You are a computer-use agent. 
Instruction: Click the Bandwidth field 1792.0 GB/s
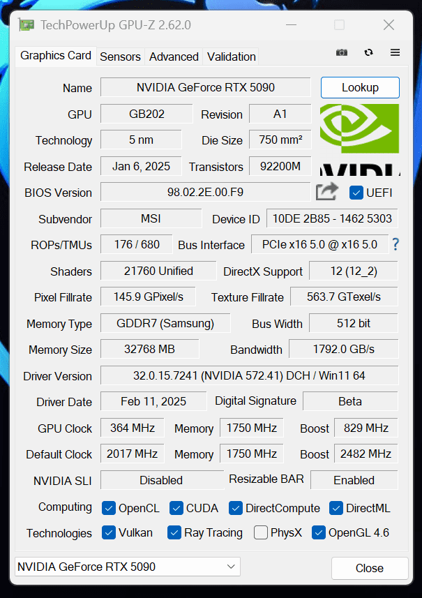pyautogui.click(x=343, y=349)
